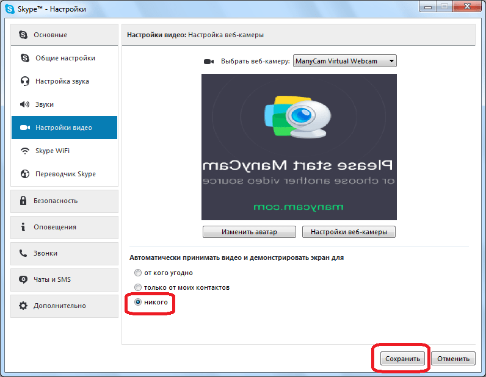Expand the Безопасность section
The width and height of the screenshot is (486, 377).
point(65,201)
